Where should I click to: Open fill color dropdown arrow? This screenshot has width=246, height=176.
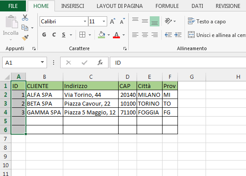tap(109, 35)
